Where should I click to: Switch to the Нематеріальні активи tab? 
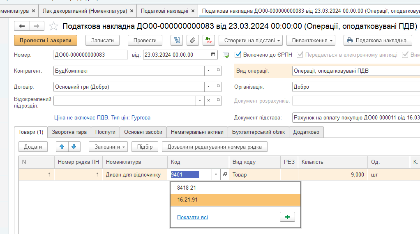point(197,132)
